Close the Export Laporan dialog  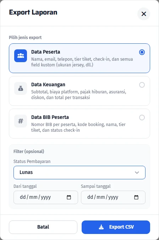[x=144, y=14]
